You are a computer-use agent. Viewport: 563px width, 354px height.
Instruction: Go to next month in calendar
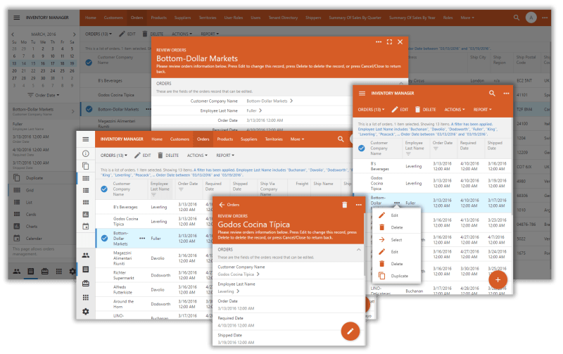75,34
